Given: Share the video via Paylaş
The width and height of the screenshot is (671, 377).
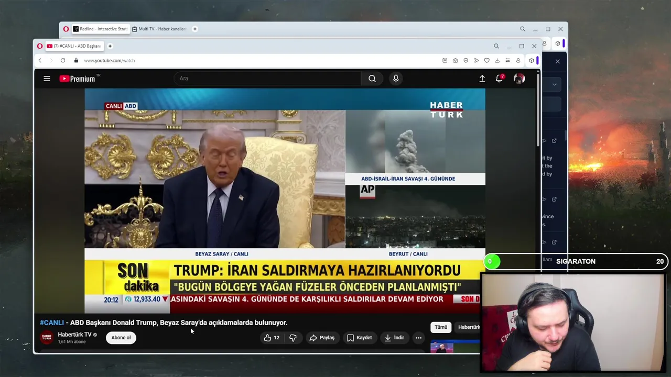Looking at the screenshot, I should [322, 338].
